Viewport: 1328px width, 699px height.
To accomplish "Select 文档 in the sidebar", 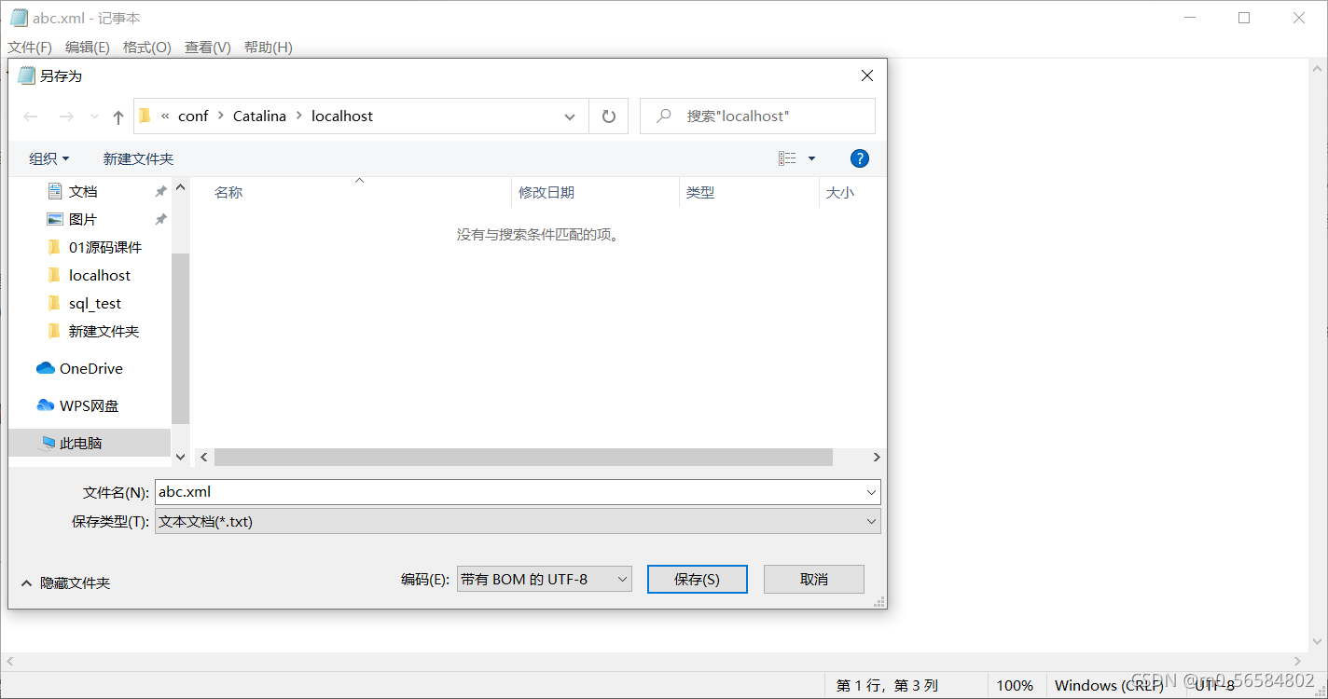I will click(83, 191).
